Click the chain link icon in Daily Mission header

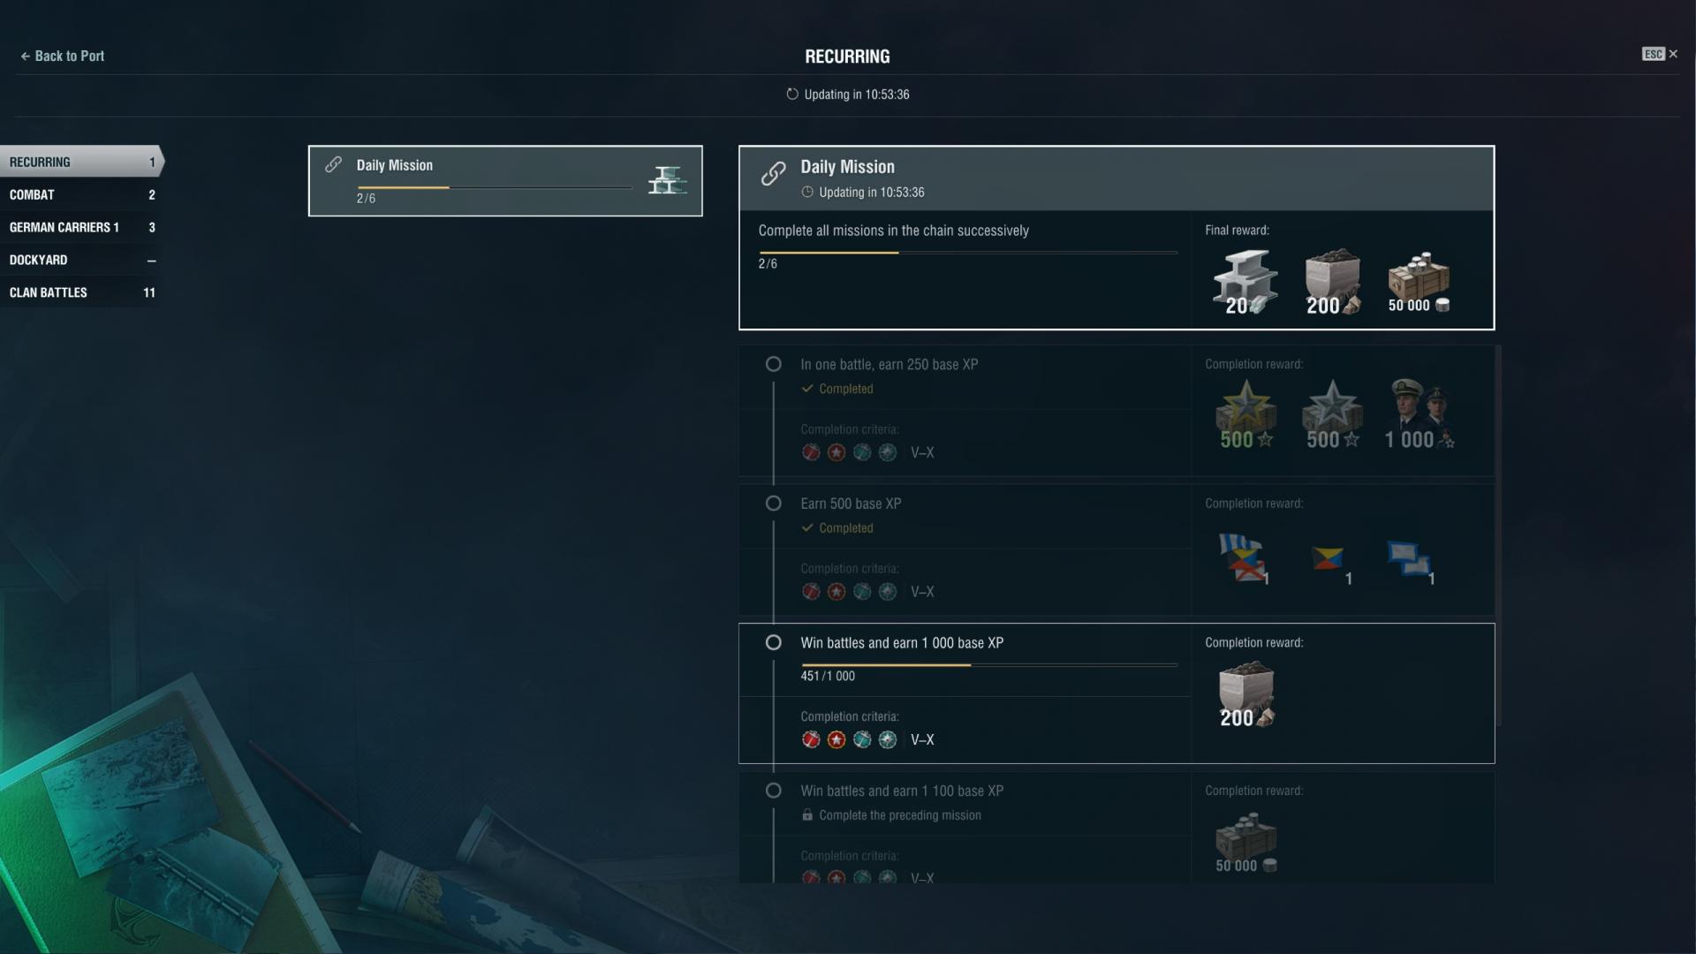pyautogui.click(x=773, y=174)
